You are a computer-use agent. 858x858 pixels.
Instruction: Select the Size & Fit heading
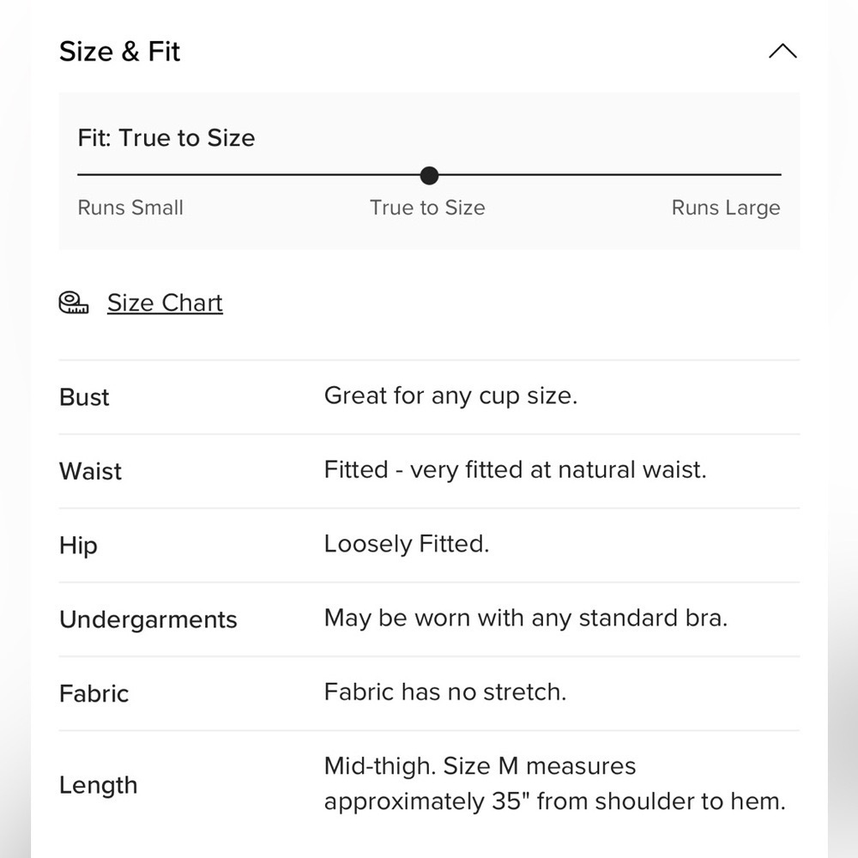(119, 51)
